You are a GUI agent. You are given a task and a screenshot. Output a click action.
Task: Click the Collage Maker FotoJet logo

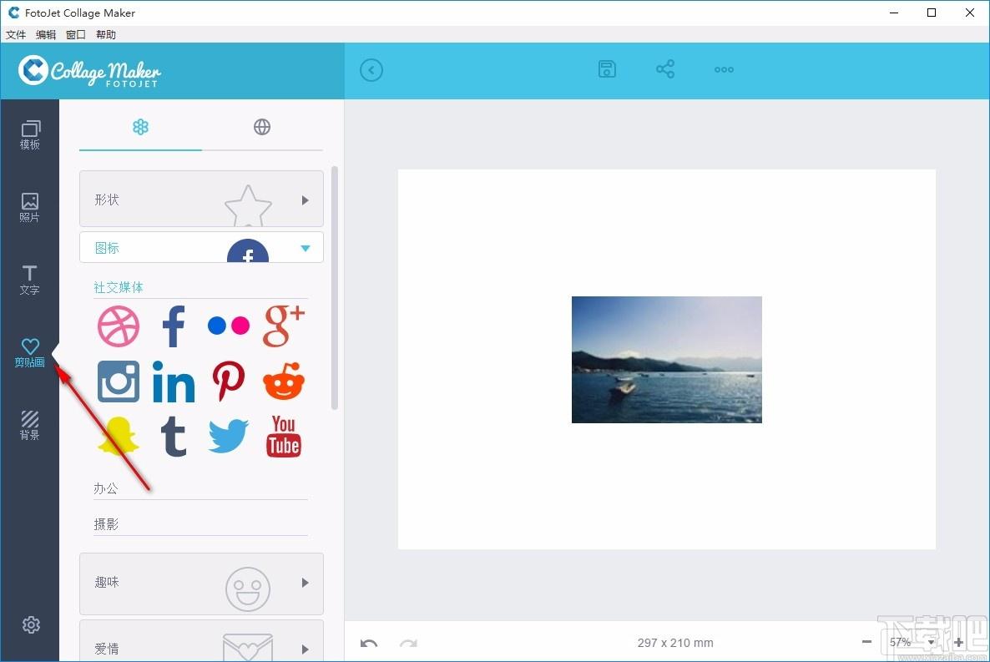click(x=89, y=71)
